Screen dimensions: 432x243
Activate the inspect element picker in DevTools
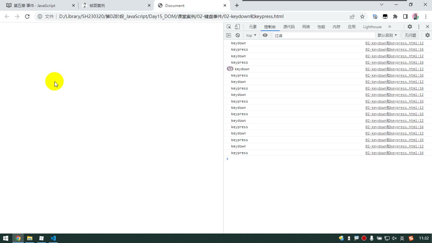(229, 27)
